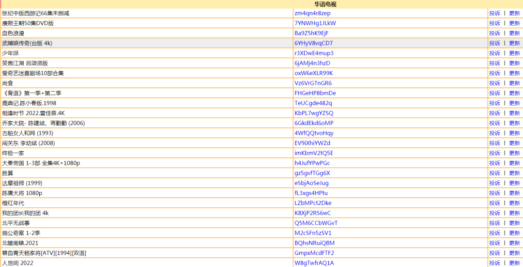This screenshot has width=523, height=267.
Task: Open link EV9iXhiYWZd
Action: tap(312, 143)
